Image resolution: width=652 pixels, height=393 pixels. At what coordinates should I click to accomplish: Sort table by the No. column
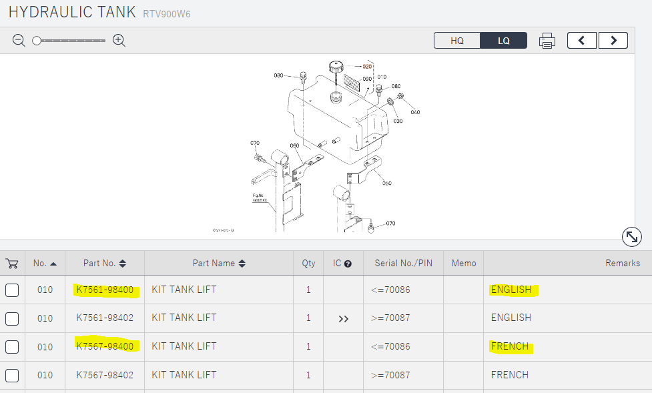pos(45,264)
